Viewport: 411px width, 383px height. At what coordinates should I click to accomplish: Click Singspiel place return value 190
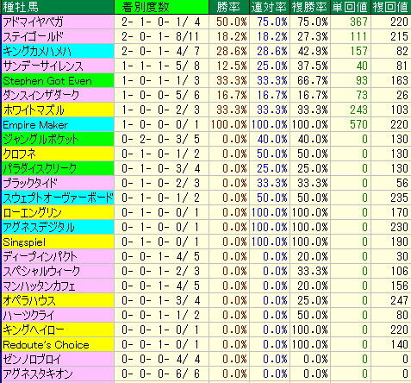point(399,242)
